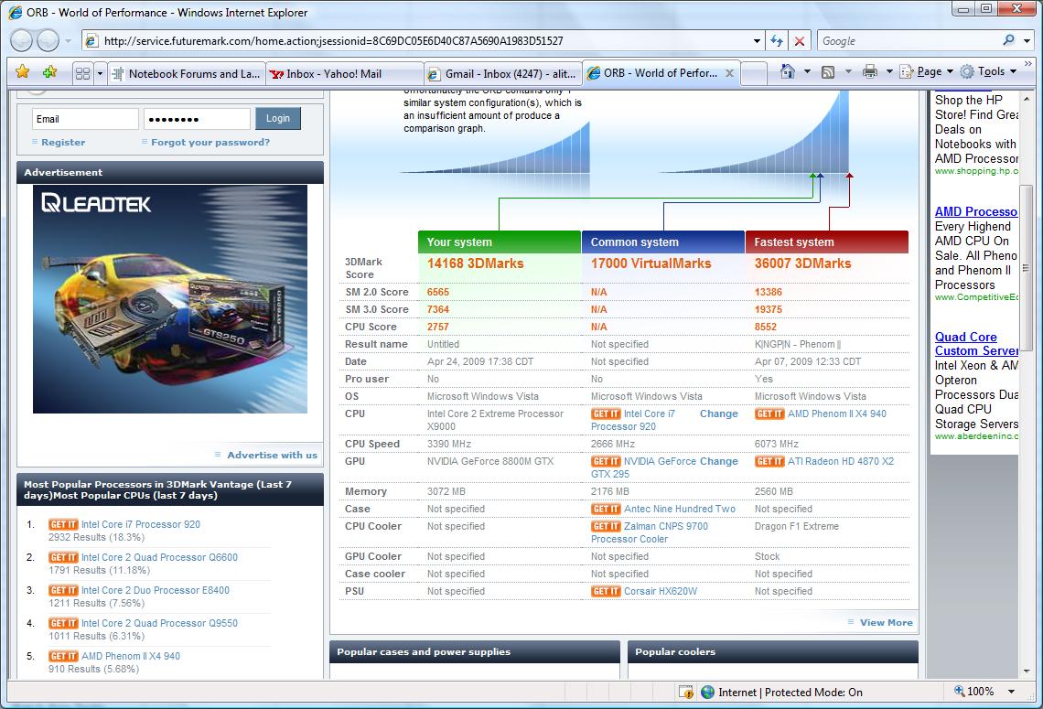The width and height of the screenshot is (1043, 709).
Task: Change the common system GPU
Action: point(719,462)
